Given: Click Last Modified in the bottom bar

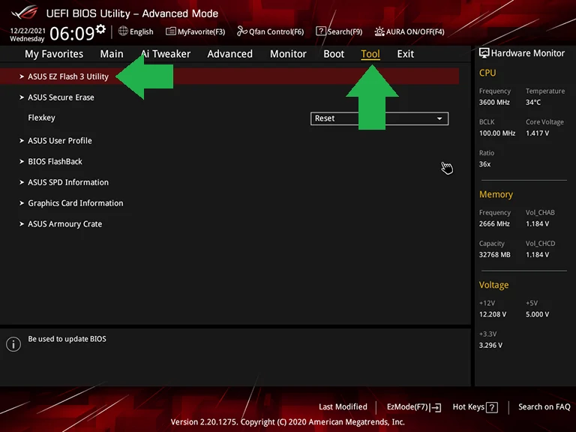Looking at the screenshot, I should click(x=343, y=407).
